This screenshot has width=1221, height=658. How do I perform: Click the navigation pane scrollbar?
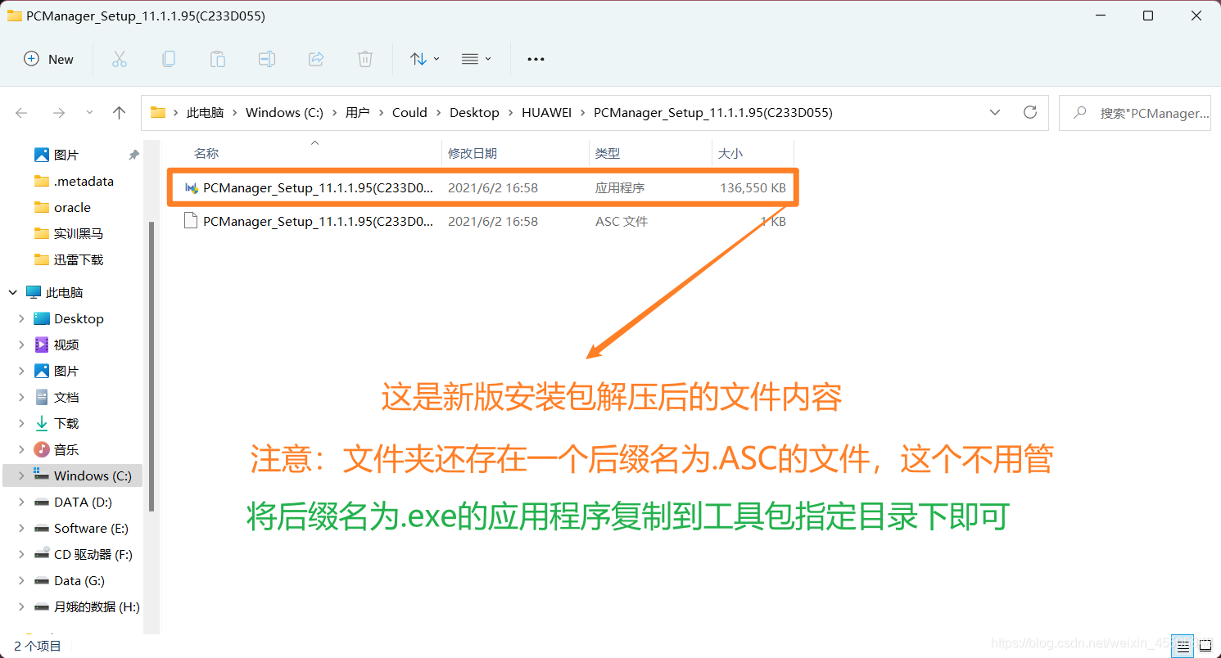point(150,367)
